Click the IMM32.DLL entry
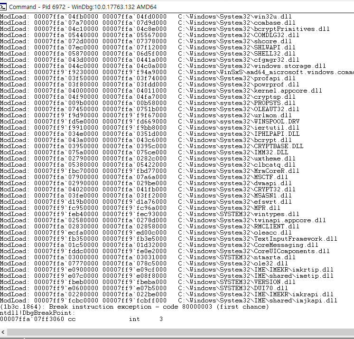Viewport: 354px width, 339px height. 144,152
